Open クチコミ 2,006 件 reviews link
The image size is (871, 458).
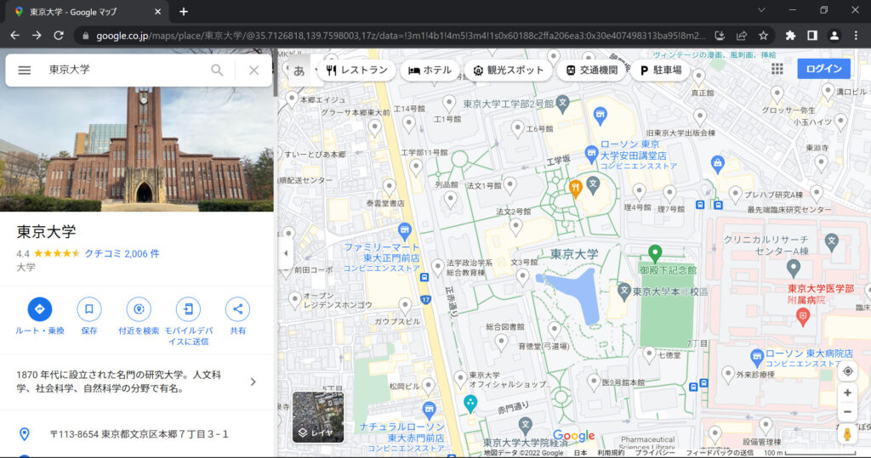[122, 254]
